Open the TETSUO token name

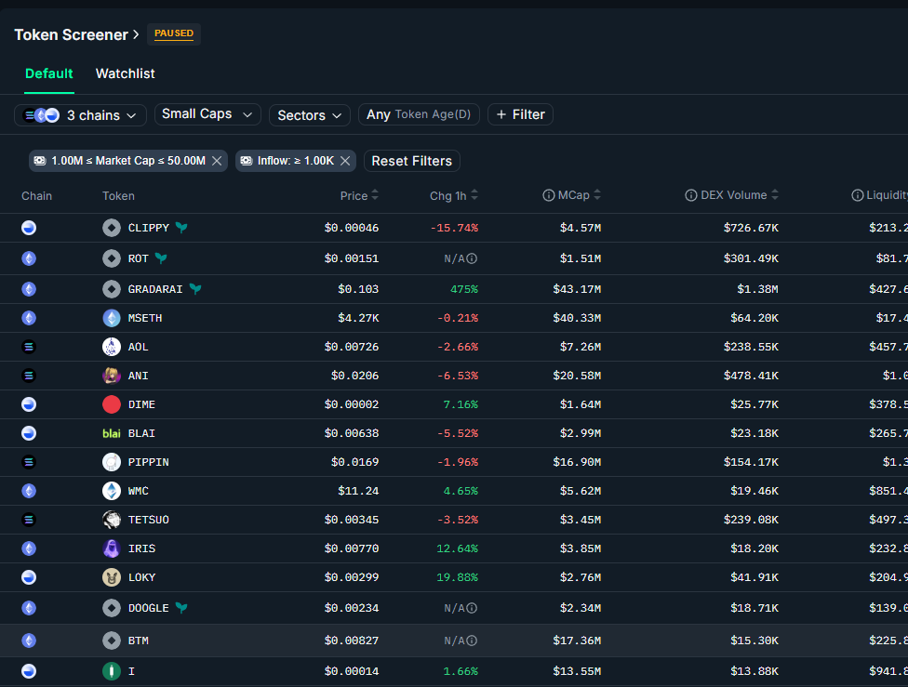point(149,520)
